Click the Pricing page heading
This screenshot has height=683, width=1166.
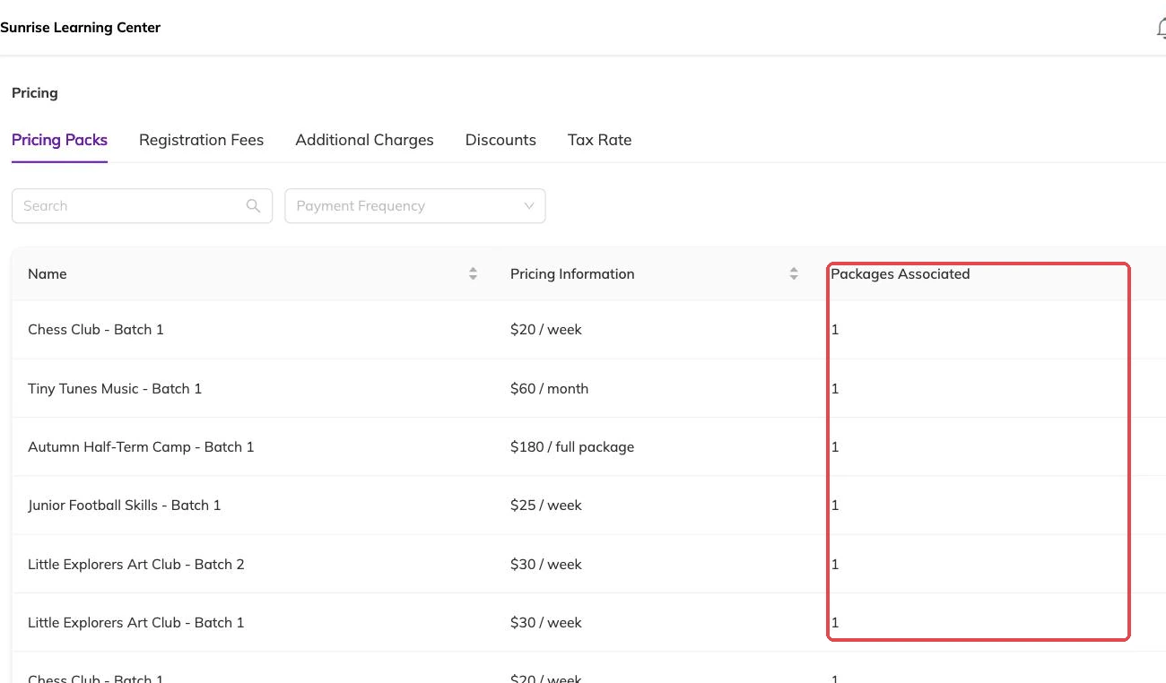(x=35, y=93)
